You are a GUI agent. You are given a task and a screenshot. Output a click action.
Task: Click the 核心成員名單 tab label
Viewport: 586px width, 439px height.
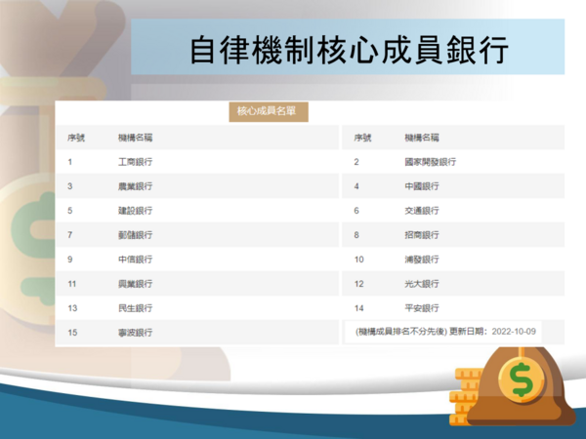269,111
